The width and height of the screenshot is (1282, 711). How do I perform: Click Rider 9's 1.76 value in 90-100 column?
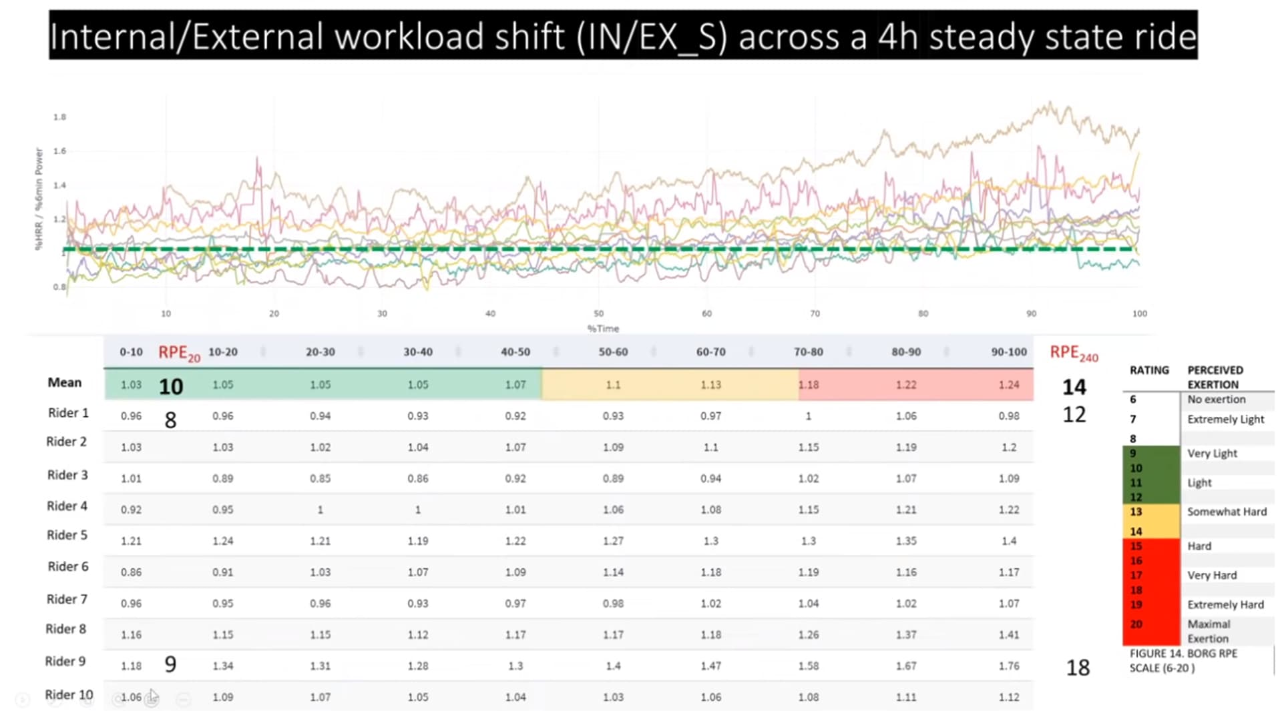tap(1008, 666)
